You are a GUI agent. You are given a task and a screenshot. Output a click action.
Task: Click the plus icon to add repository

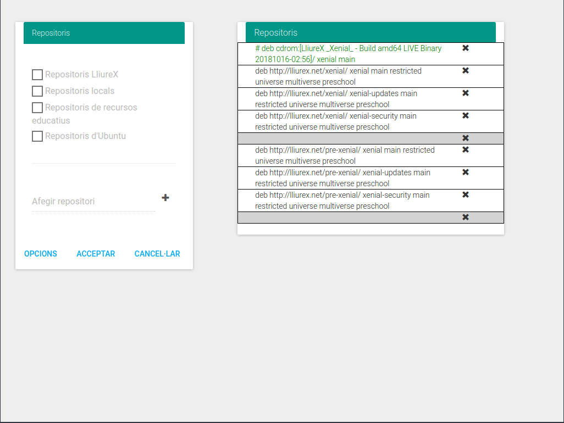click(165, 198)
